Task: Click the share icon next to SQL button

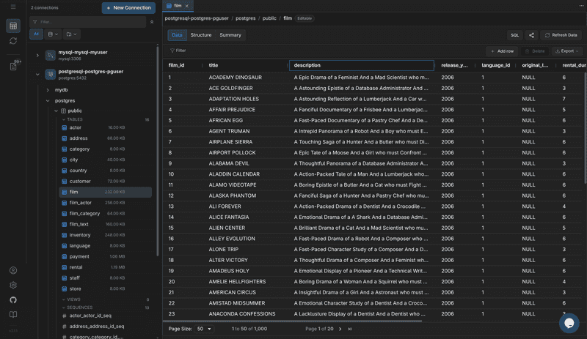Action: pyautogui.click(x=531, y=35)
